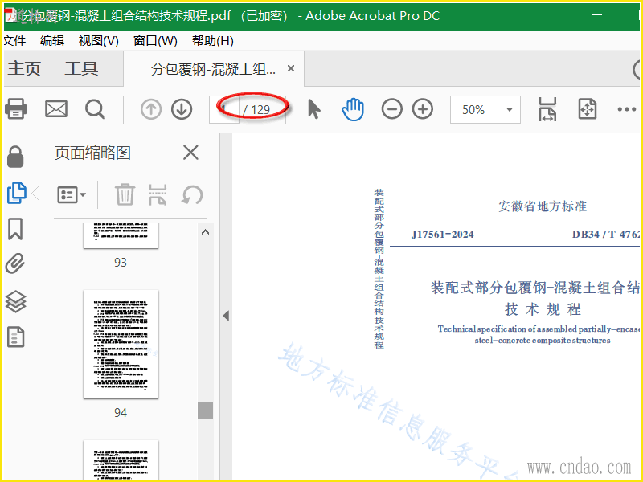Open the 文件 menu

coord(14,41)
